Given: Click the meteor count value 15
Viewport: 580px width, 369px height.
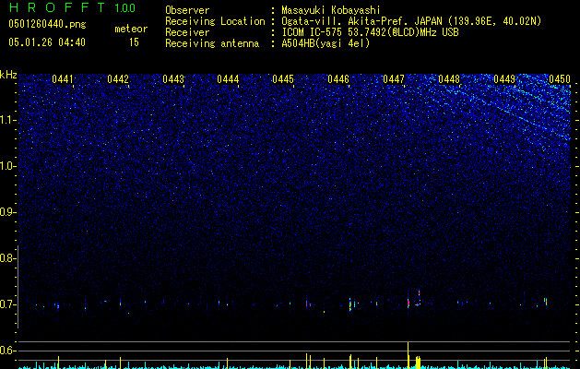Looking at the screenshot, I should pyautogui.click(x=134, y=42).
